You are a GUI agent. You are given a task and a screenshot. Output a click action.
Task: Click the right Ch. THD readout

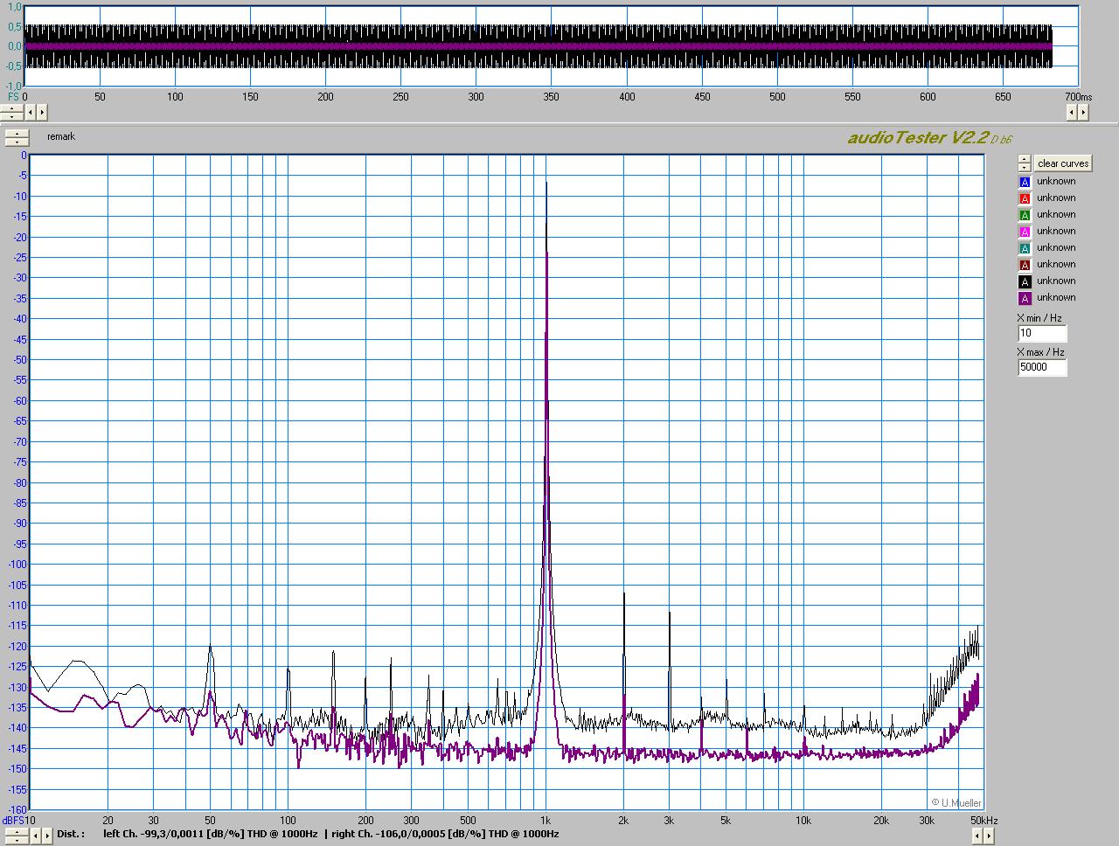[x=445, y=834]
